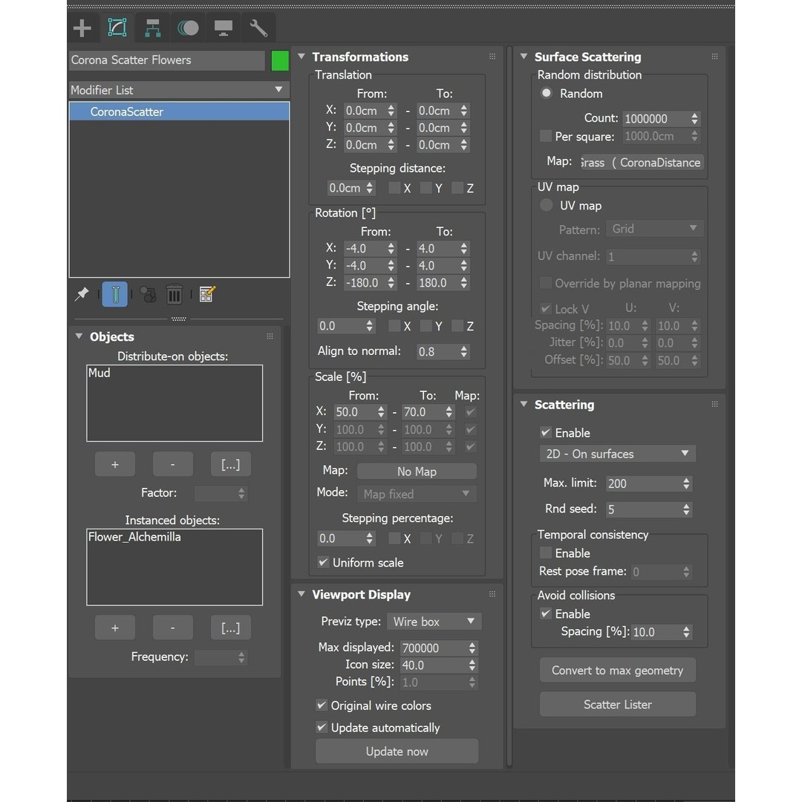Open the Previz type Wire box dropdown
The width and height of the screenshot is (802, 802).
[x=434, y=622]
